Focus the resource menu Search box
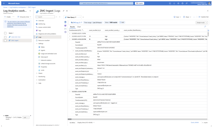Image resolution: width=213 pixels, height=129 pixels. click(x=45, y=17)
